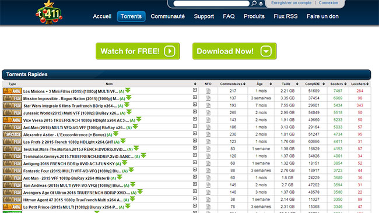
Task: Sort table by Commentaires column
Action: click(x=233, y=84)
